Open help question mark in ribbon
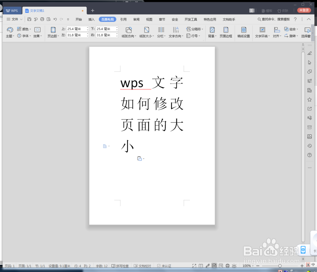Screen dimensions: 317x272 coord(295,19)
